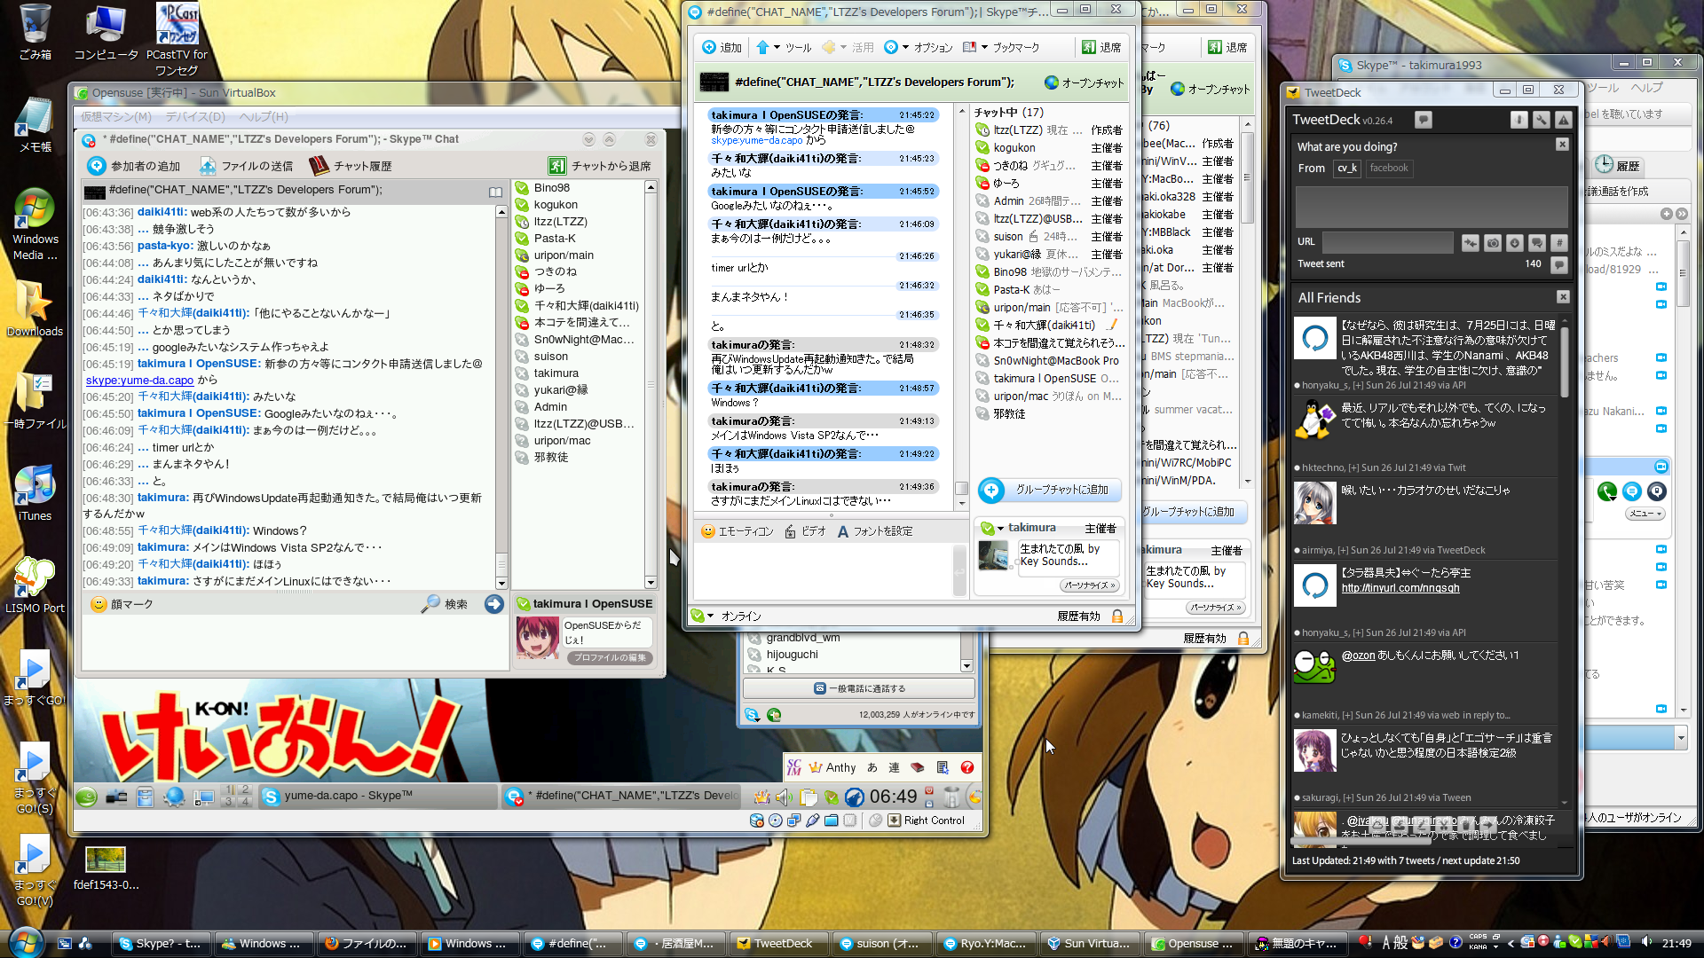The height and width of the screenshot is (958, 1704).
Task: Open the tinyurl.com link in TweetDeck tweet
Action: coord(1400,588)
